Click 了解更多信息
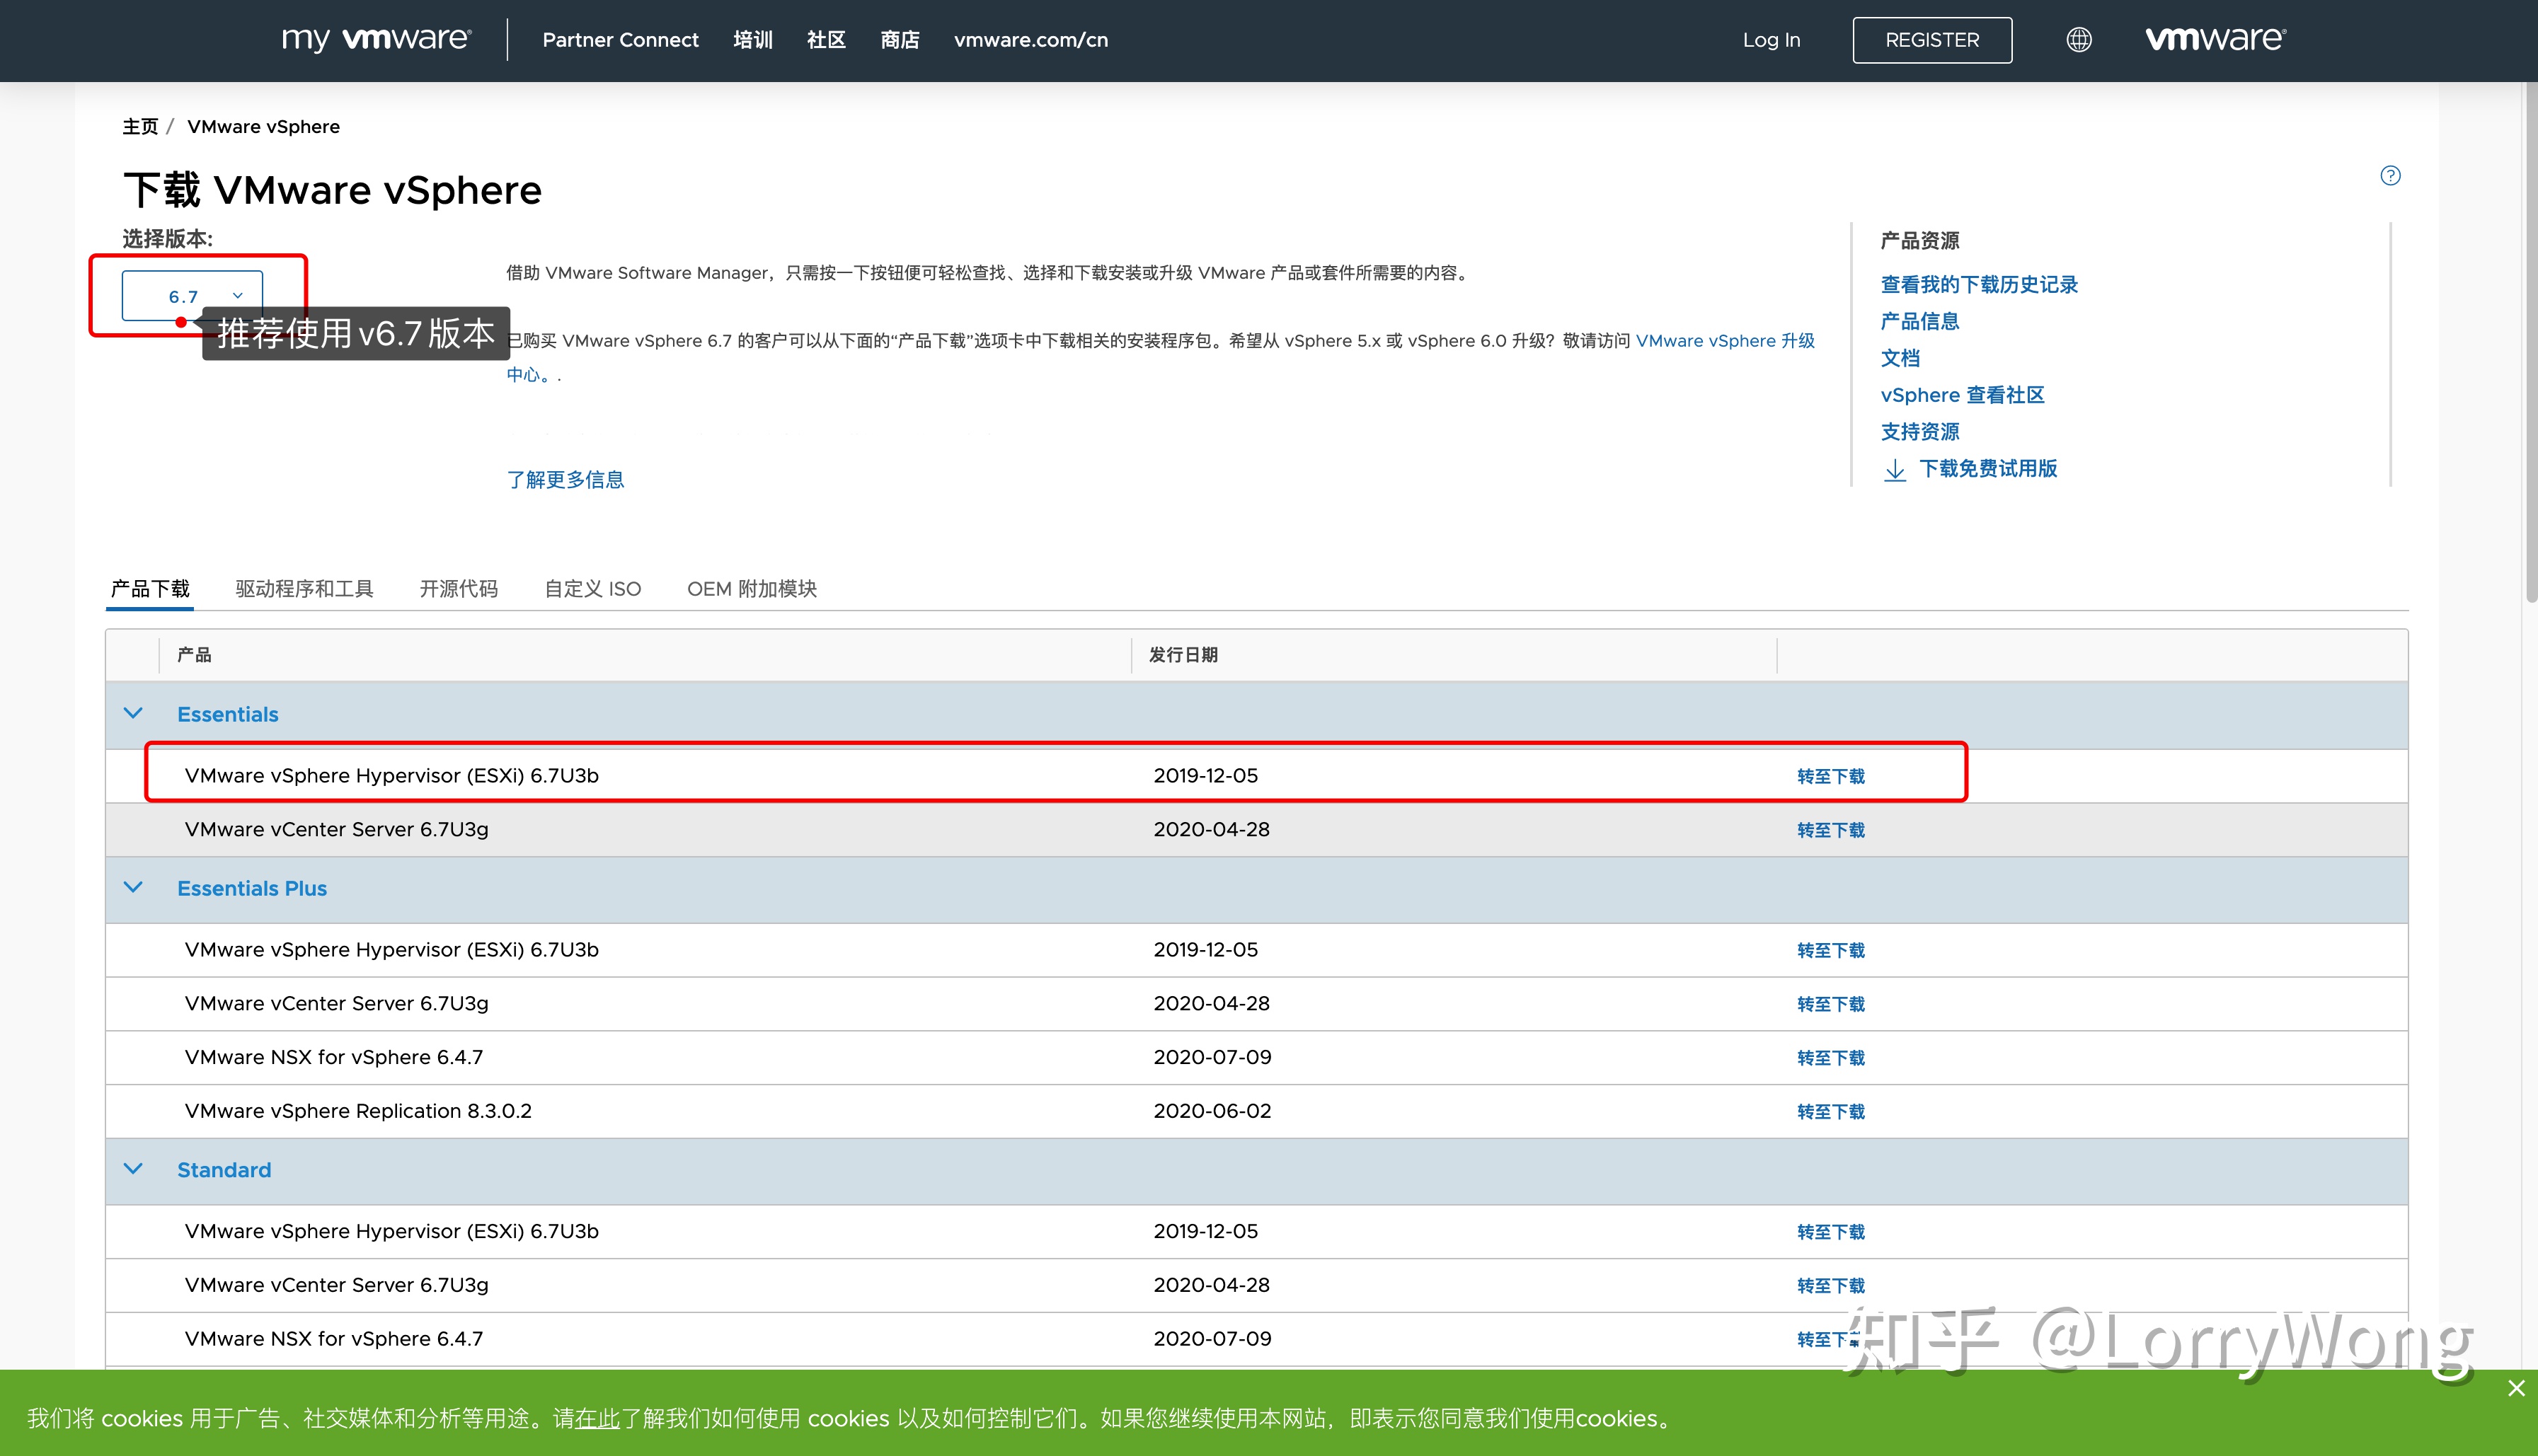 click(565, 480)
